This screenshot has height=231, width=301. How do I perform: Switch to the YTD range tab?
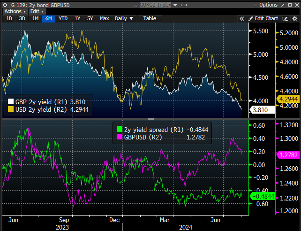[63, 18]
